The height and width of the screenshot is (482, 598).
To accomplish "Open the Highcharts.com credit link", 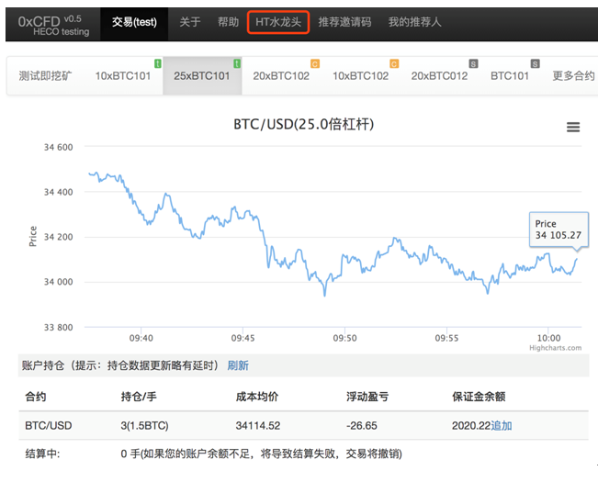I will 555,348.
